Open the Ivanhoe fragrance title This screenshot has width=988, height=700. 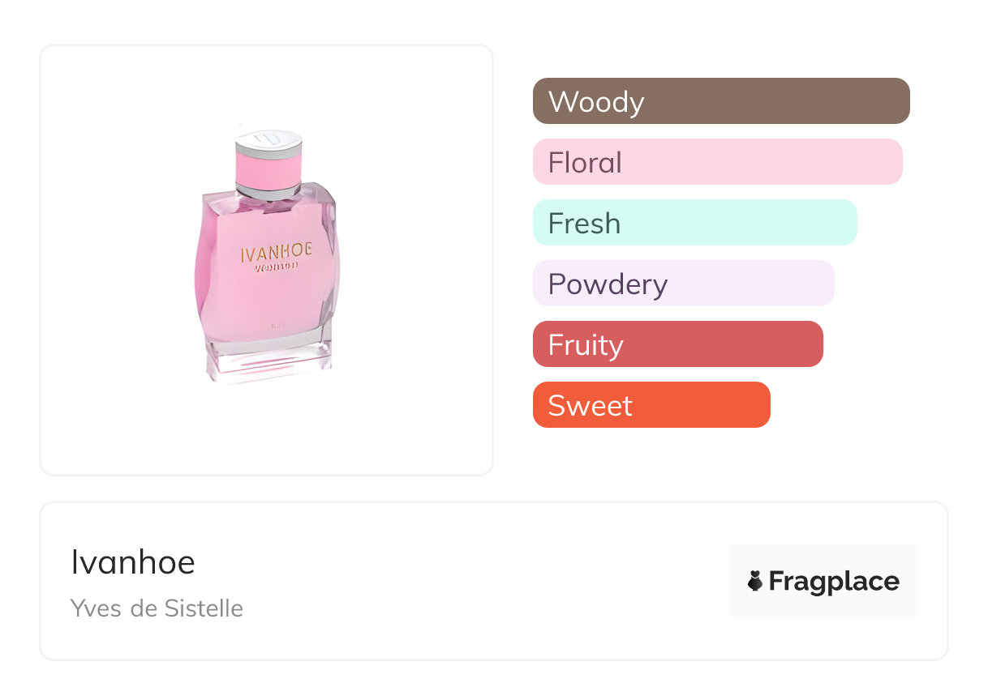(x=133, y=562)
